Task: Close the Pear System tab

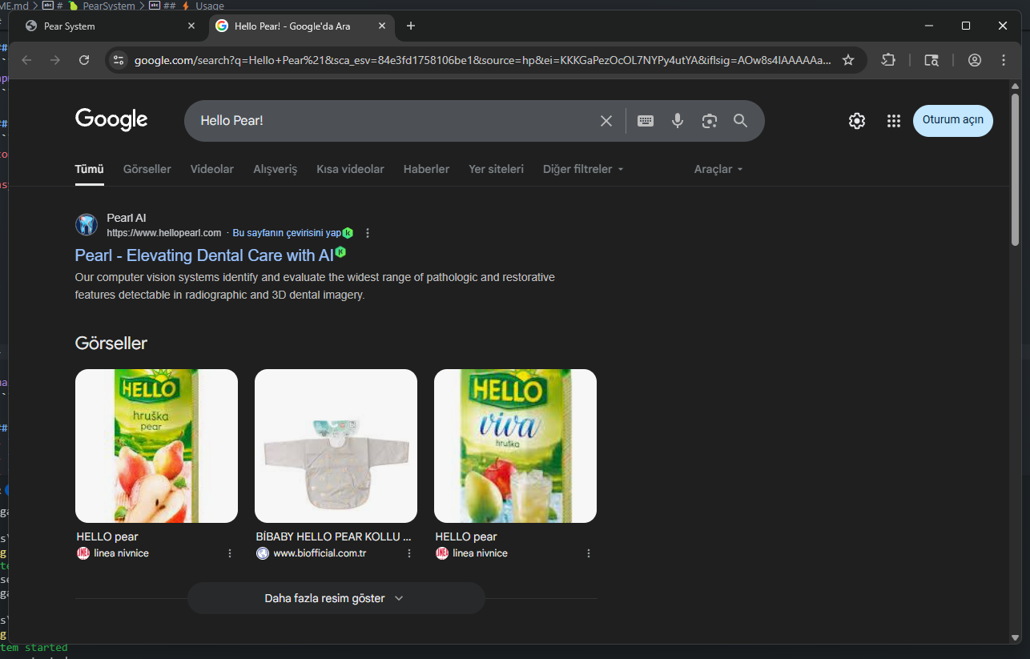Action: tap(191, 26)
